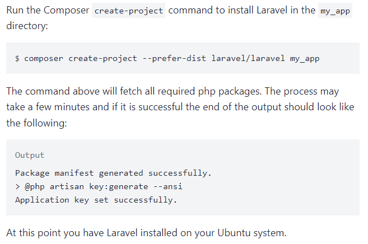This screenshot has width=368, height=244.
Task: Click the 'my_app' argument in command block
Action: pyautogui.click(x=305, y=59)
